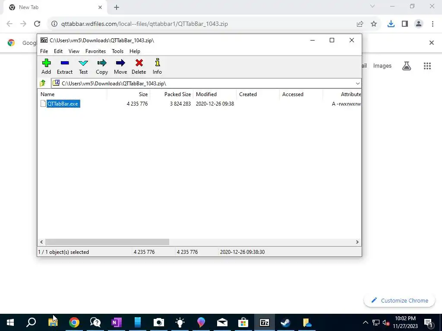
Task: Click the muted volume tray icon
Action: click(x=386, y=322)
